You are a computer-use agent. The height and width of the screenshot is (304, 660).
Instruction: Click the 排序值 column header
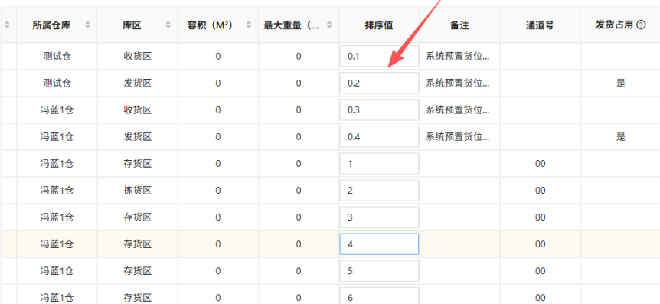click(379, 25)
